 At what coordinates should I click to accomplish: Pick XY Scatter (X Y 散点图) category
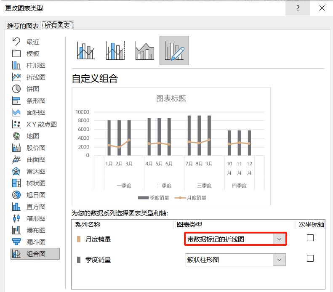point(35,124)
